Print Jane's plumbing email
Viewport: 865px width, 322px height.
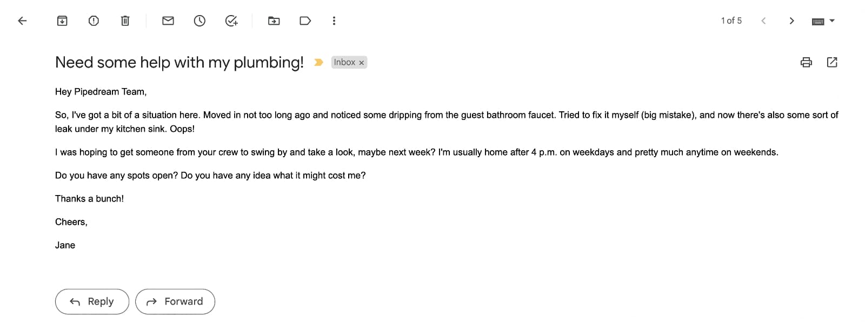(806, 62)
